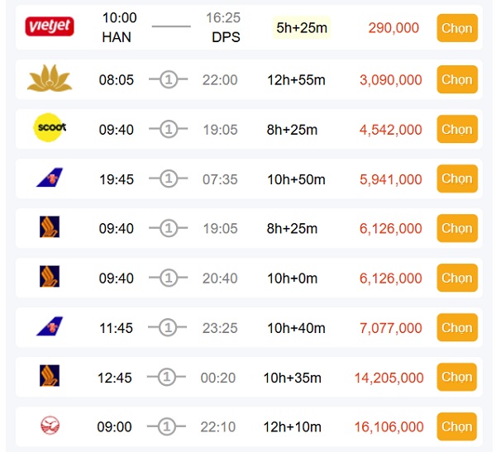Click the red circular logo on the 09:00 flight
Viewport: 496px width, 452px height.
point(50,426)
